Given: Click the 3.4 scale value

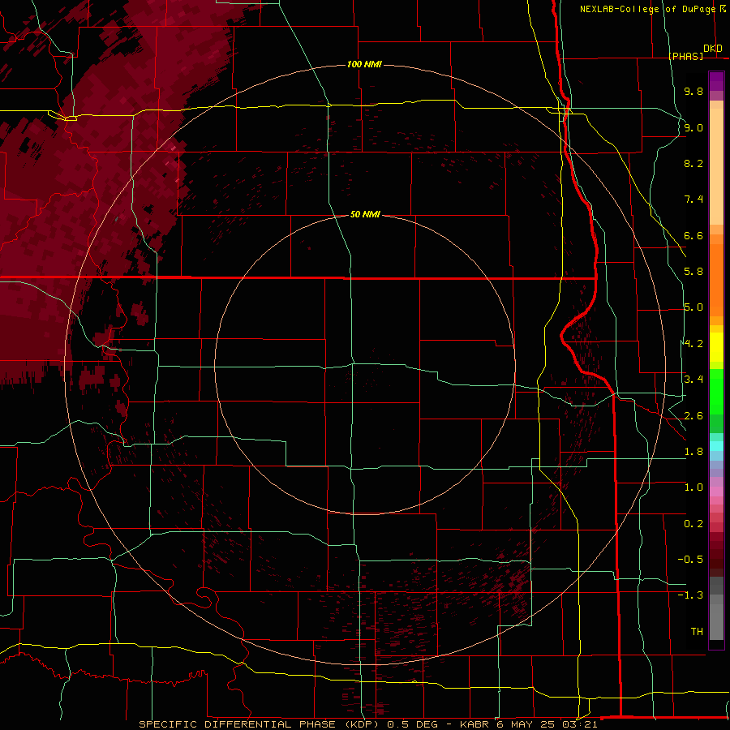Looking at the screenshot, I should point(693,380).
